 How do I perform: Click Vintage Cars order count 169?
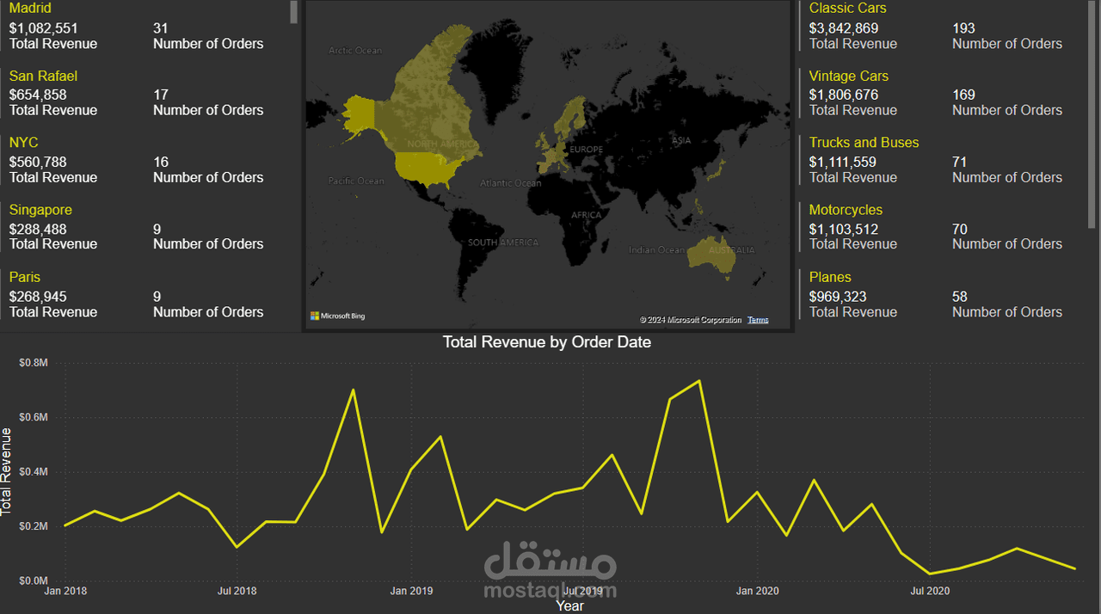(963, 95)
